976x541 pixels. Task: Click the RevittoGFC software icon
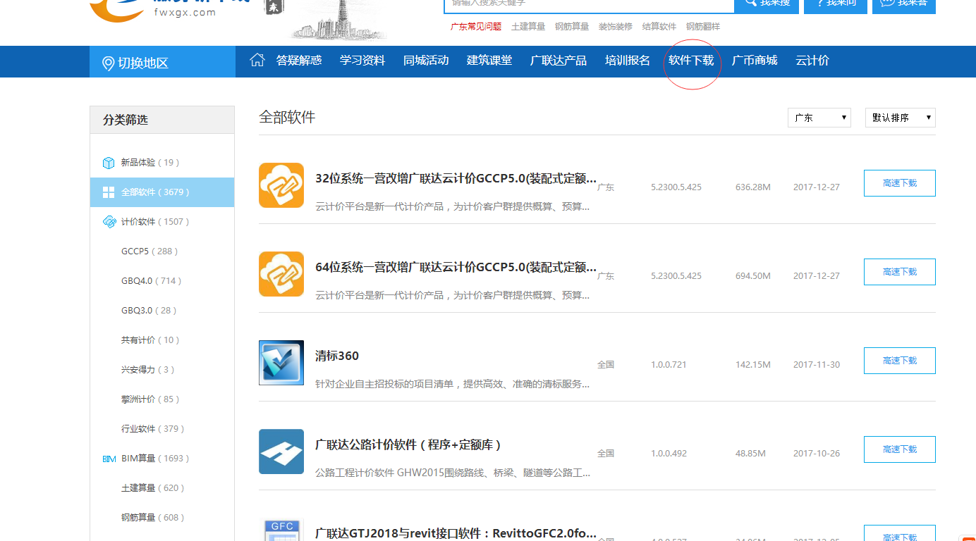coord(281,530)
